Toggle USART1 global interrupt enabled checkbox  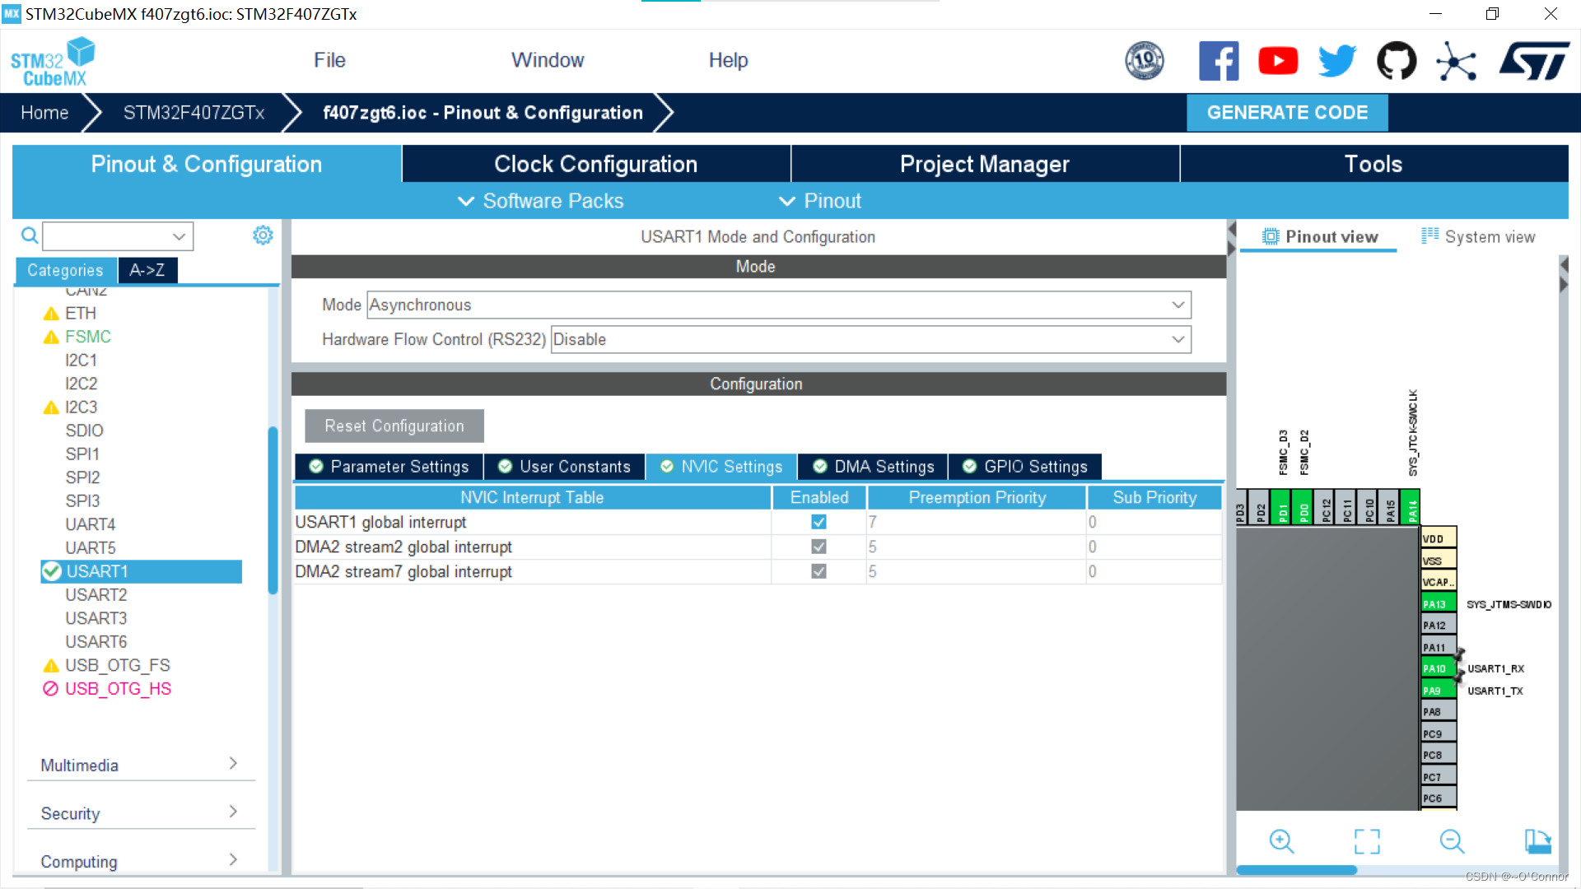[818, 522]
